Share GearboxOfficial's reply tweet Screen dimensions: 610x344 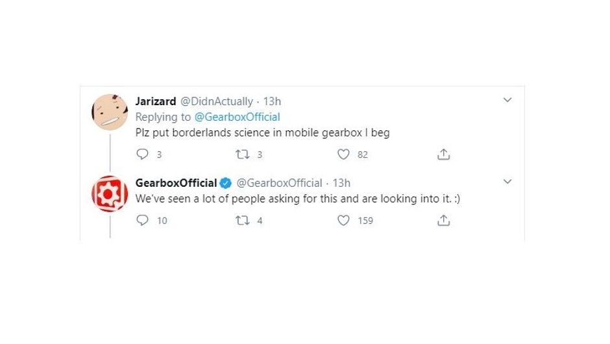(444, 221)
